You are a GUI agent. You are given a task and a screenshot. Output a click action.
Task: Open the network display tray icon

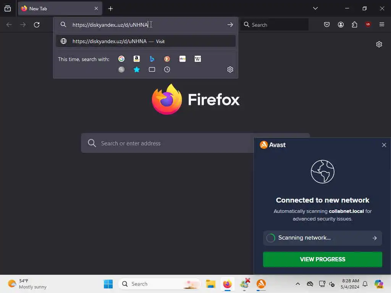point(322,284)
